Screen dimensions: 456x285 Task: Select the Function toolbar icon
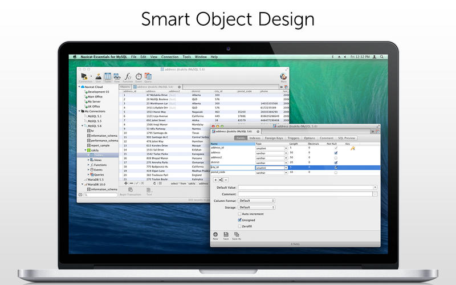(128, 76)
